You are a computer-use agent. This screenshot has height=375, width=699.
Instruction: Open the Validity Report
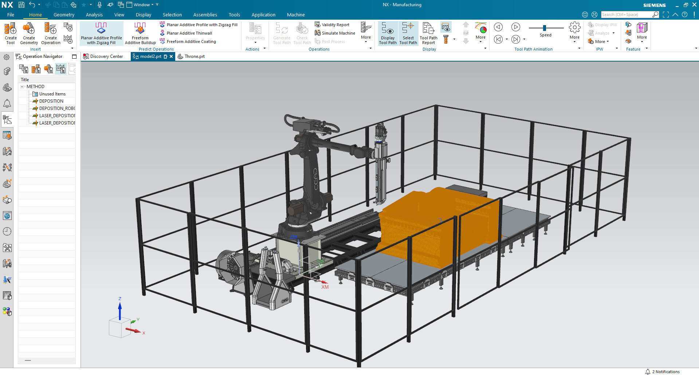[x=332, y=25]
